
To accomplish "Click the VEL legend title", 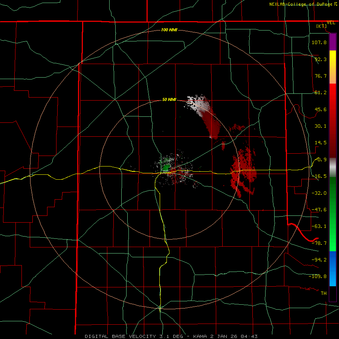I will tap(331, 23).
